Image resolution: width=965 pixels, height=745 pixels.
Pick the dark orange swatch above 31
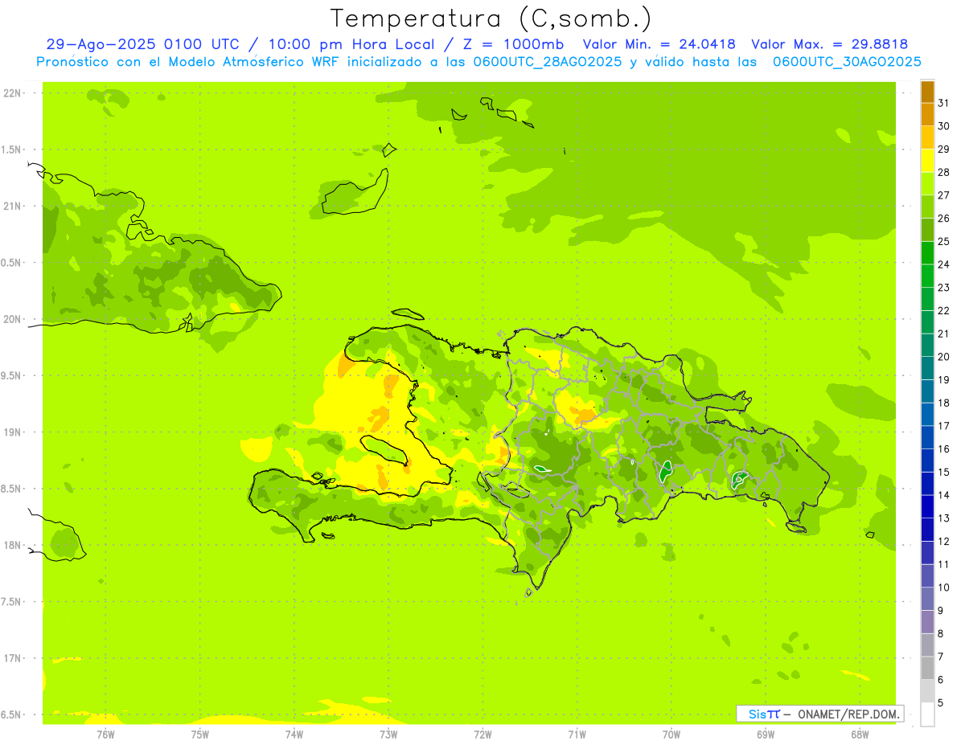click(x=927, y=92)
